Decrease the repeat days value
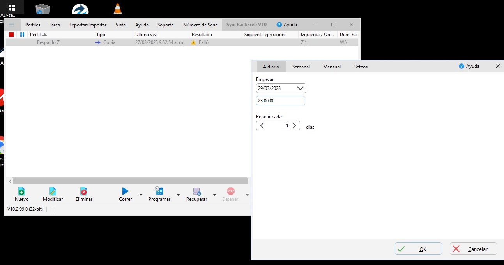The width and height of the screenshot is (504, 265). (262, 126)
